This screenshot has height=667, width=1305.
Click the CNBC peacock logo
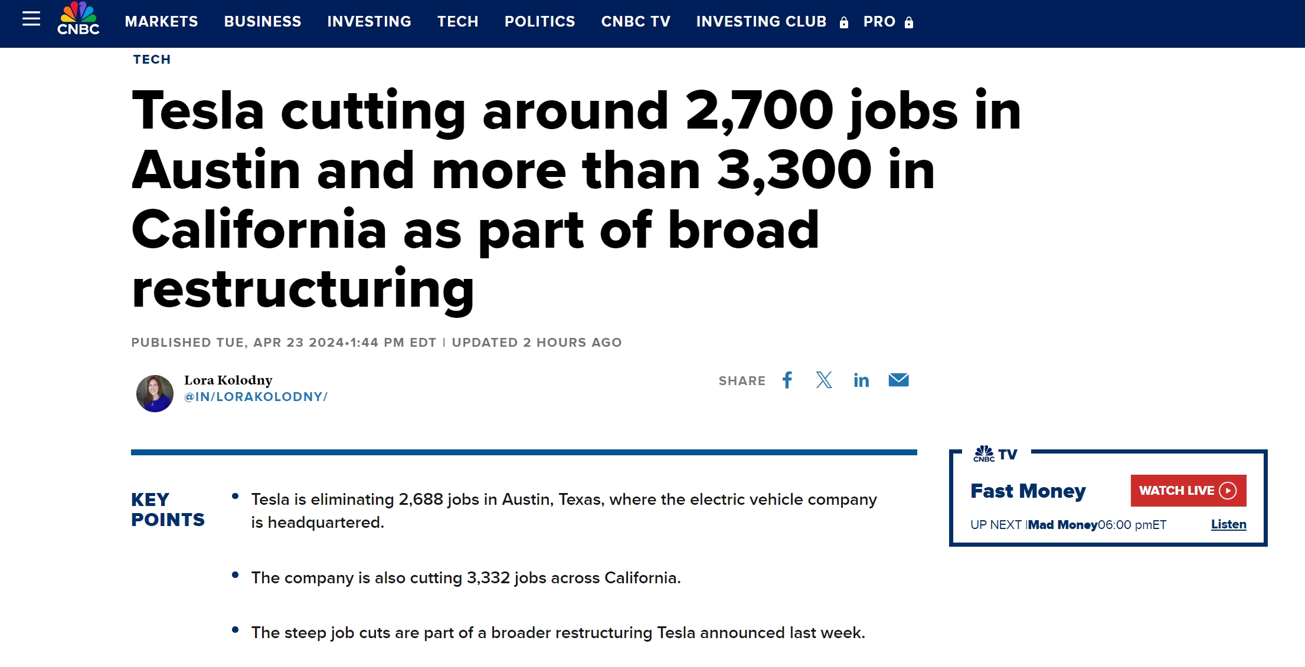tap(78, 19)
